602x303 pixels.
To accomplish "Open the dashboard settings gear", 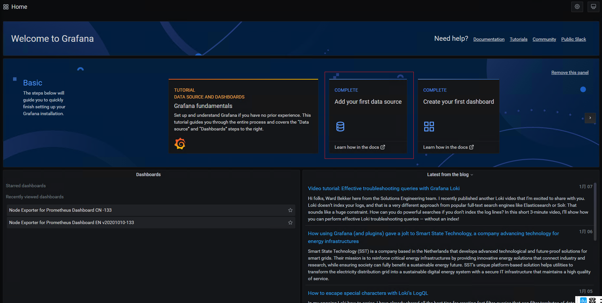I will (x=577, y=7).
